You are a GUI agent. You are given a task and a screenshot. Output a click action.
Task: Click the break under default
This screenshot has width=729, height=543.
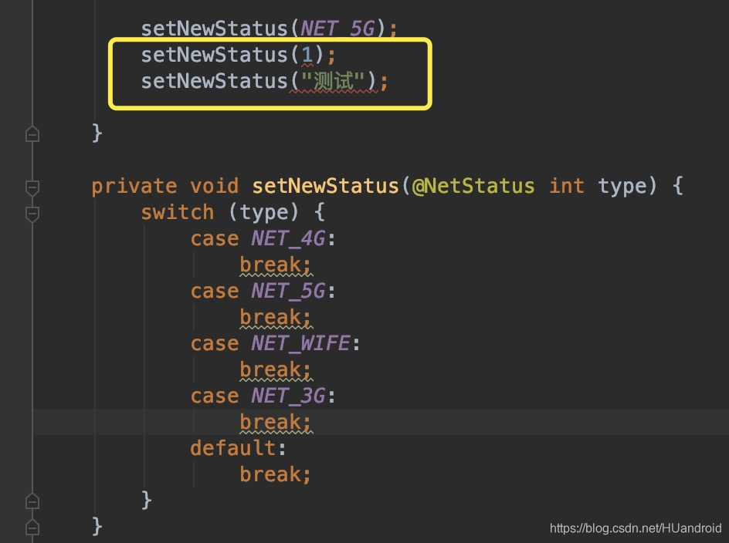275,474
